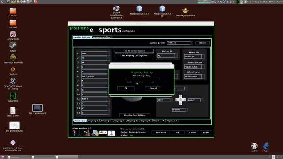Launch StarCraft II Wings of Liberty icon

13,84
